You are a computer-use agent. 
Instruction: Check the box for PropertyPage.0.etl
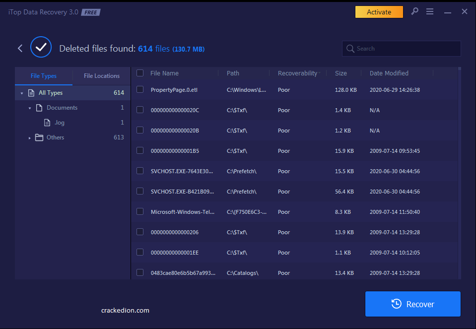coord(140,89)
